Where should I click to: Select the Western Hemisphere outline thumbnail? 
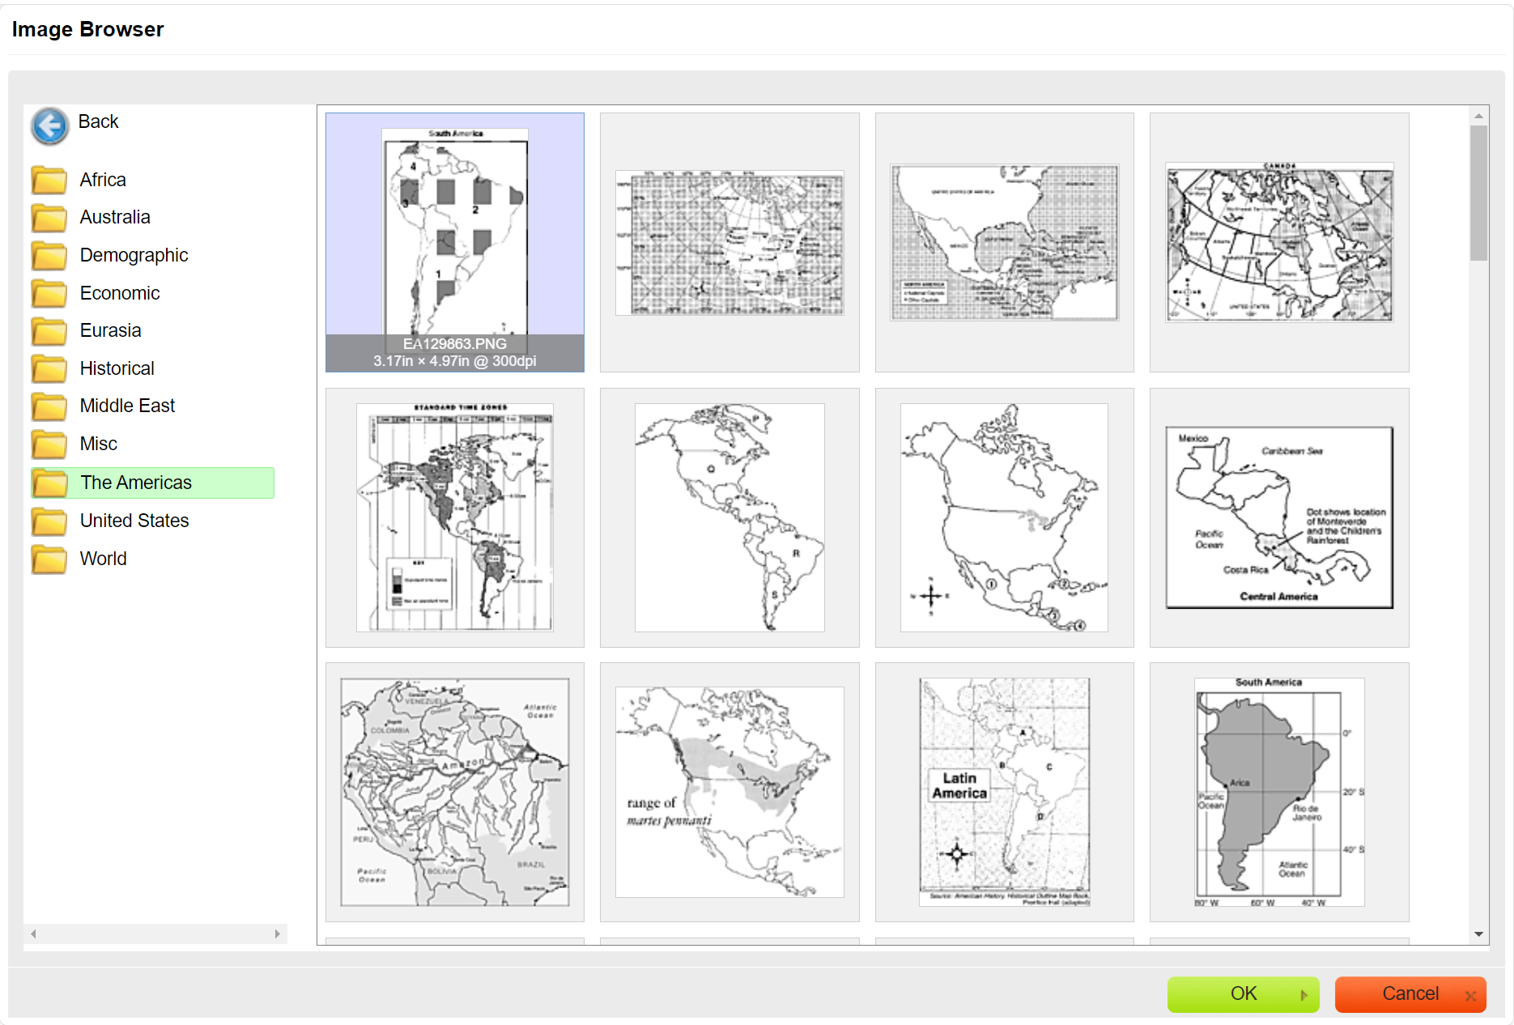pyautogui.click(x=729, y=517)
